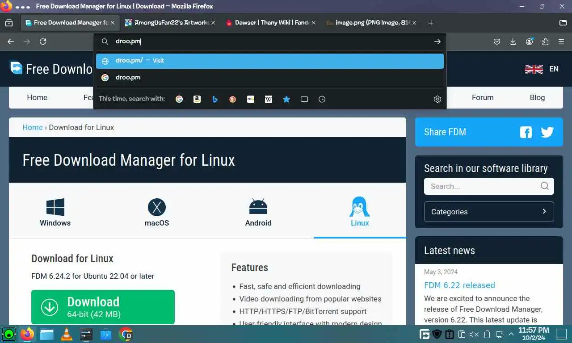Go back to the previous page
Viewport: 572px width, 343px height.
tap(11, 42)
